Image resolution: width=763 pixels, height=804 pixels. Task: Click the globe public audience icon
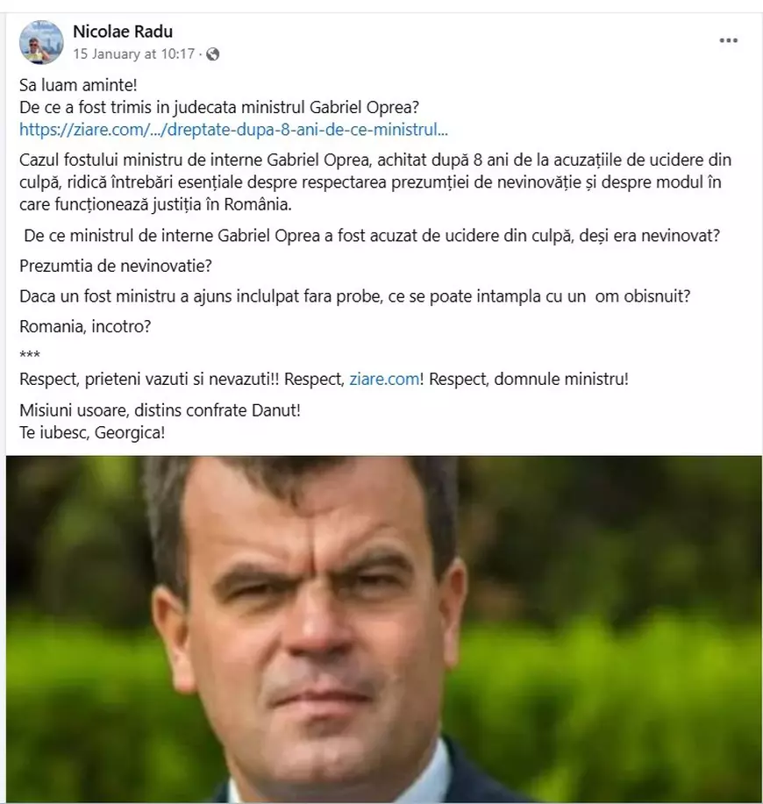pyautogui.click(x=213, y=54)
